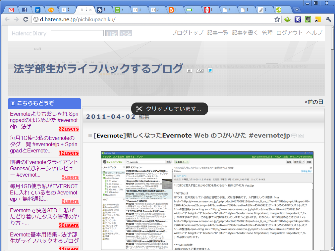
Task: Open ヘルプ help page
Action: (314, 33)
